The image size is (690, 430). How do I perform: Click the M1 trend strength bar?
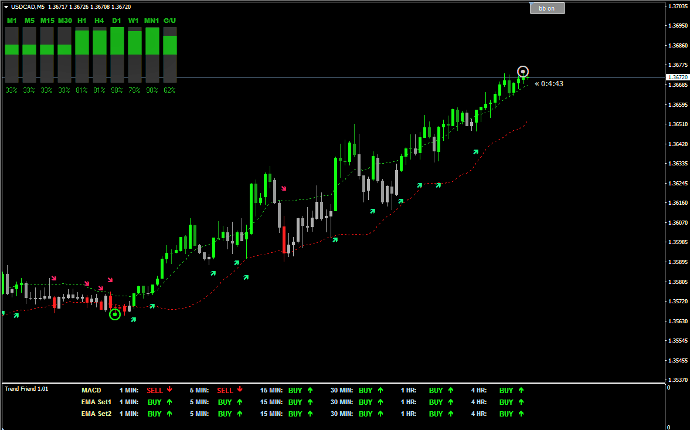12,55
